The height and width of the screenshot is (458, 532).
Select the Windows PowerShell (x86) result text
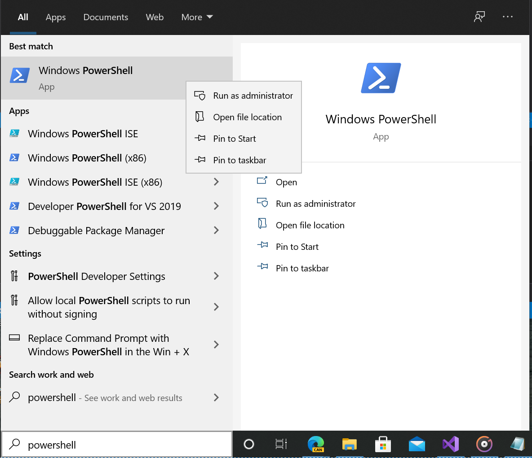(87, 158)
